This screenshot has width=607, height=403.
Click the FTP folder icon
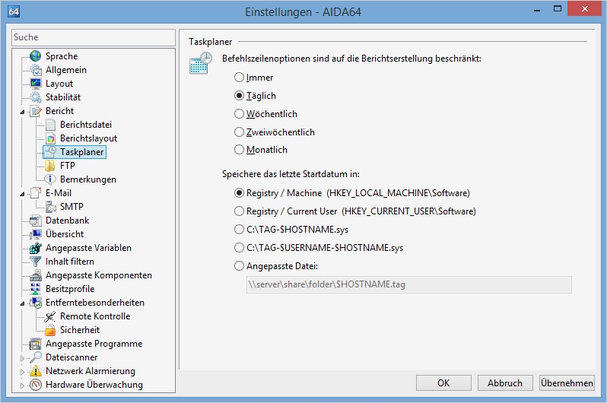point(50,166)
